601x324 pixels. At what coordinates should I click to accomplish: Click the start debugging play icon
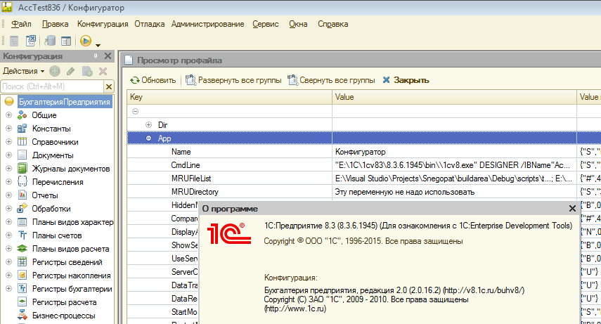pos(86,41)
